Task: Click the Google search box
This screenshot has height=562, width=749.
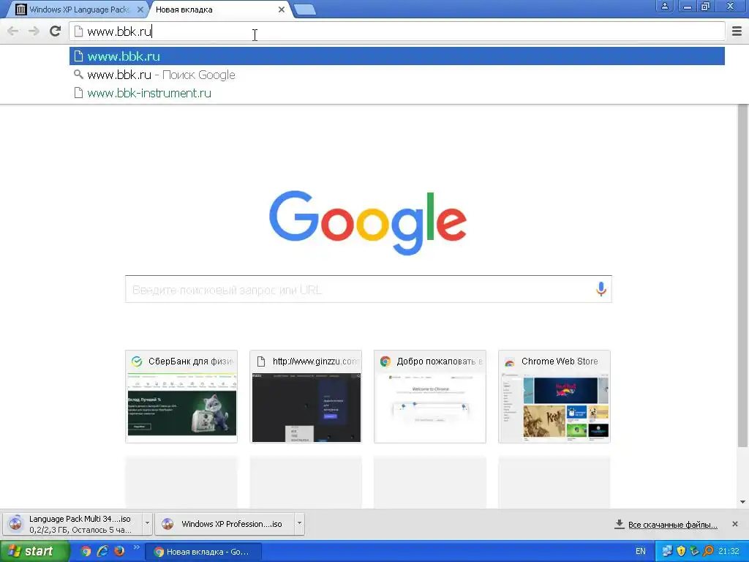Action: [369, 289]
